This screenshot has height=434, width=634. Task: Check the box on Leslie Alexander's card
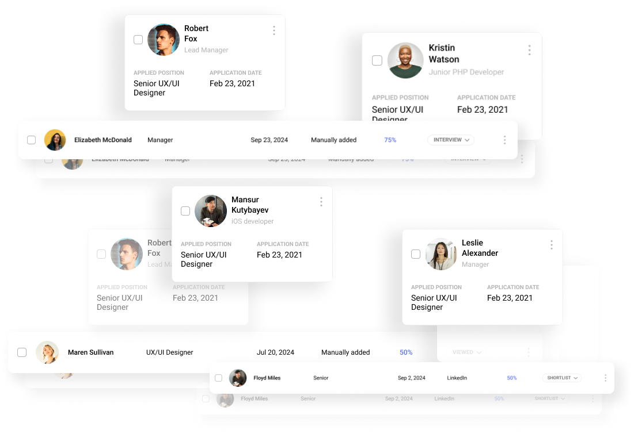coord(416,254)
